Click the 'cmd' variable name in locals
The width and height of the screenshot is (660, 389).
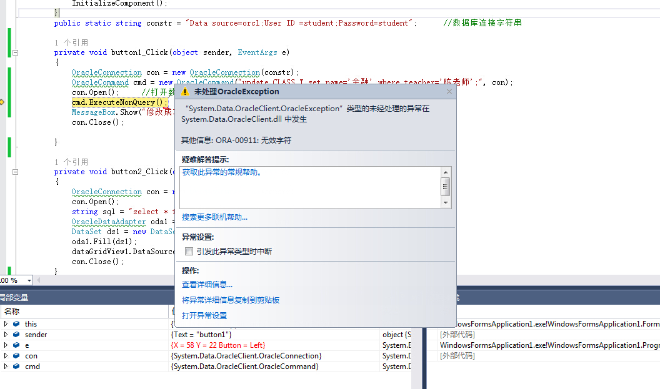point(32,367)
